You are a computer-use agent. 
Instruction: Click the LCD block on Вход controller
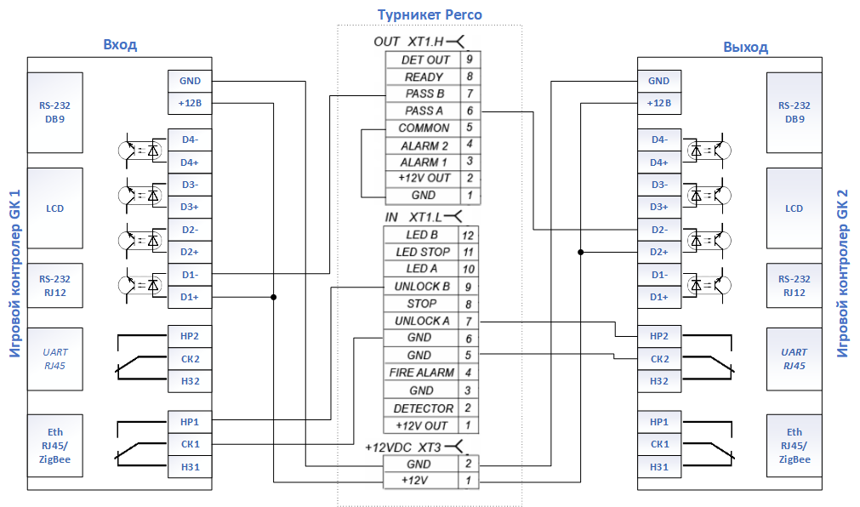[54, 208]
